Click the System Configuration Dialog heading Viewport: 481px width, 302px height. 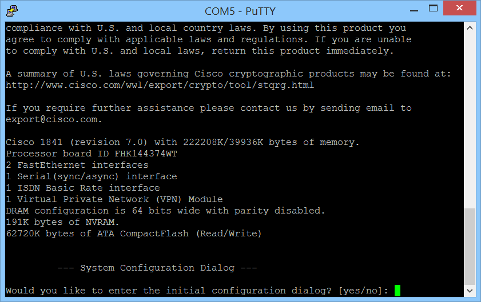click(x=157, y=268)
